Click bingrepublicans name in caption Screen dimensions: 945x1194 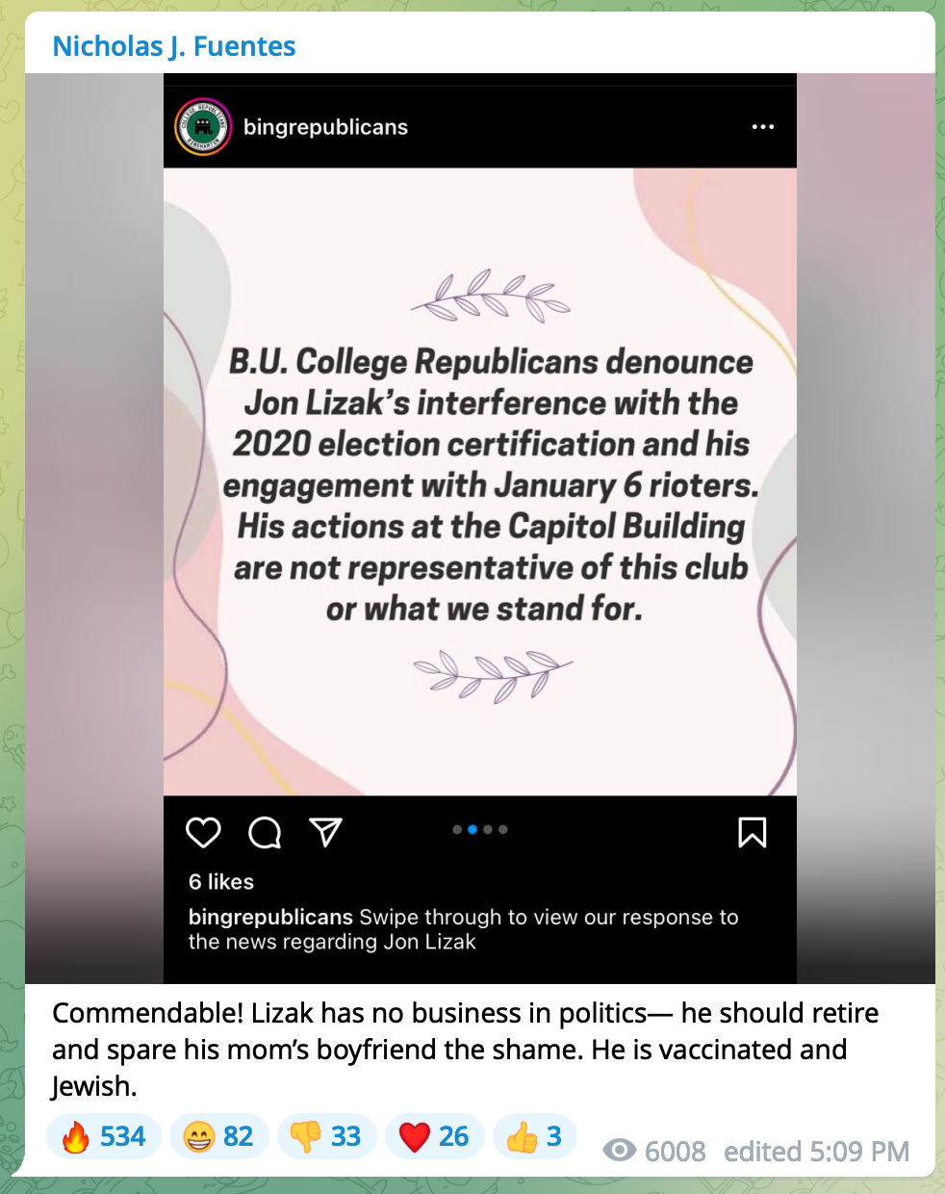point(270,917)
